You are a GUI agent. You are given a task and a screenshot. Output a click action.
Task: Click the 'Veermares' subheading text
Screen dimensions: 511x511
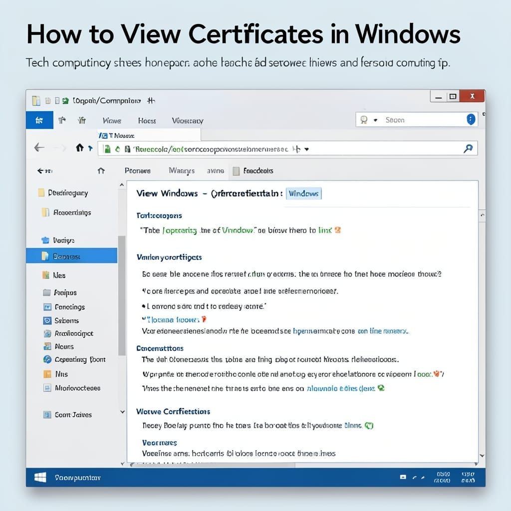point(159,443)
